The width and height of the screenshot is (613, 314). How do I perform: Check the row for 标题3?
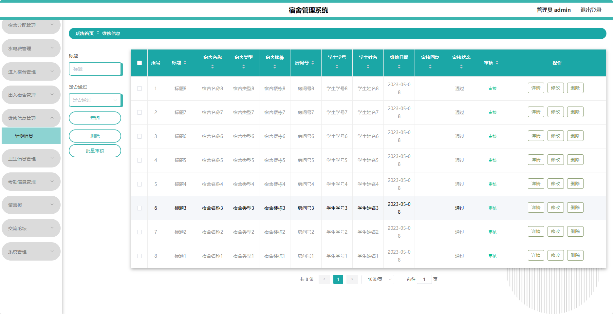139,208
